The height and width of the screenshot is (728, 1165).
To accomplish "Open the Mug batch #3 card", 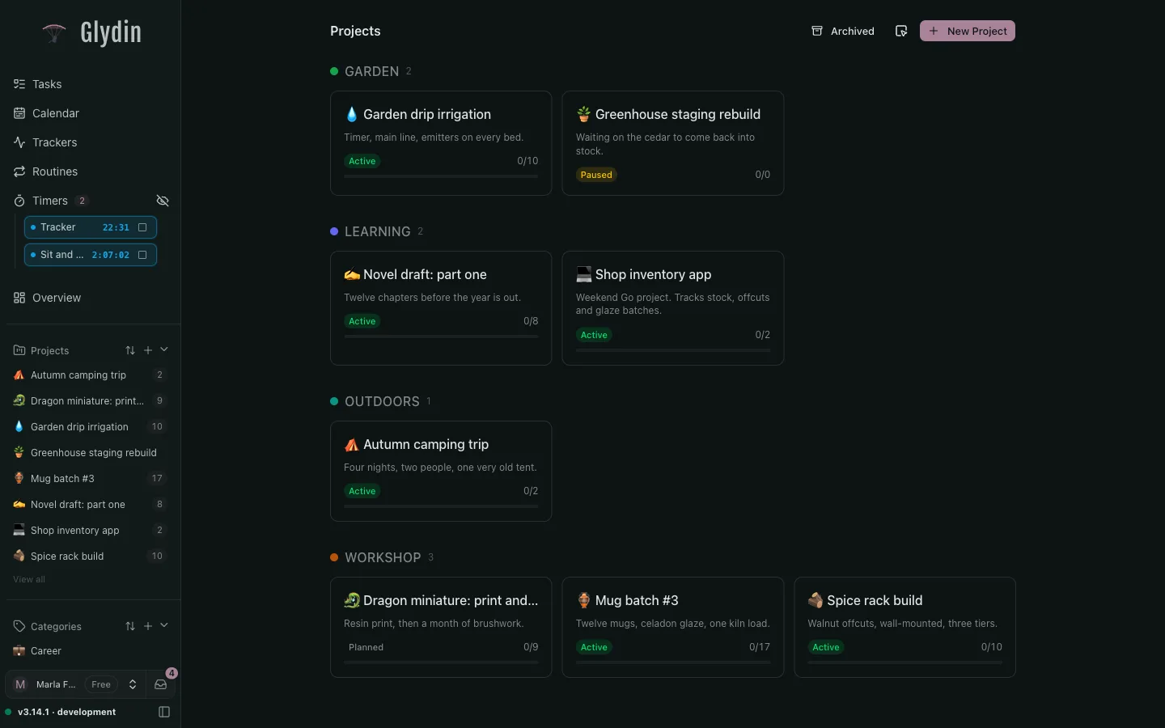I will (x=673, y=627).
